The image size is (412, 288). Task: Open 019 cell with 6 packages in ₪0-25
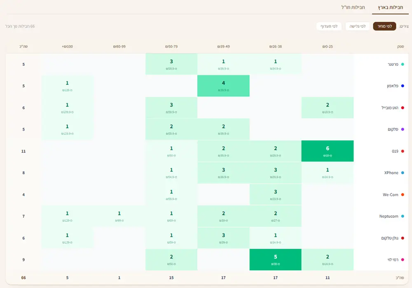pyautogui.click(x=328, y=151)
